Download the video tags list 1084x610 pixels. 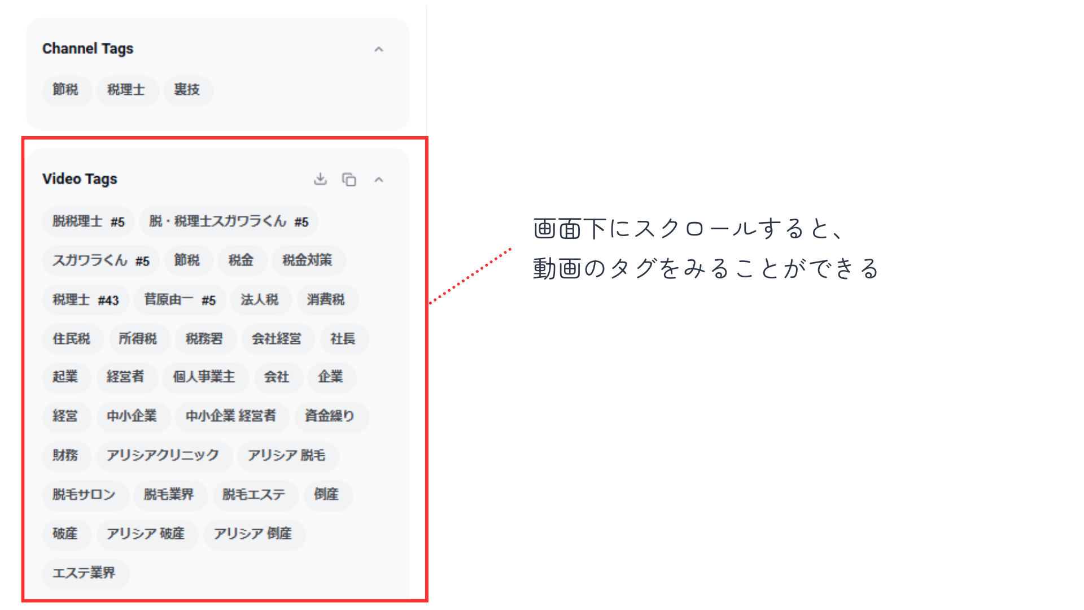(x=320, y=179)
